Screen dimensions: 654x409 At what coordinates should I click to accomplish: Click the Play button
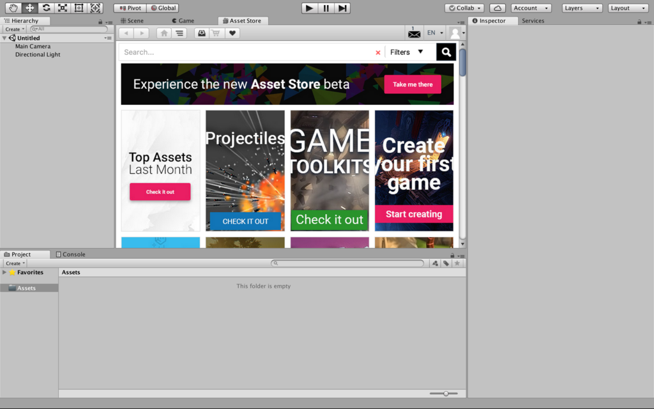[x=310, y=8]
